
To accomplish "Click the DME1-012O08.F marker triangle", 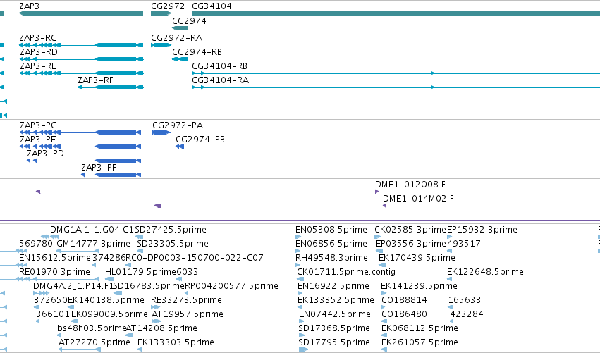I will point(377,192).
